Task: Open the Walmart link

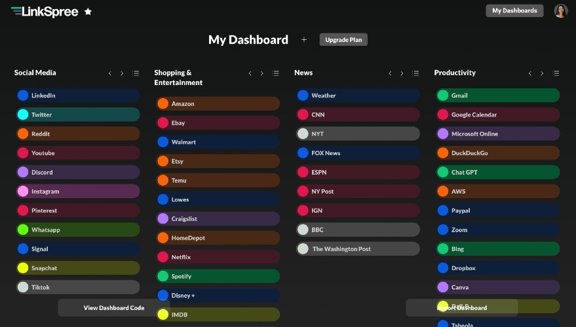Action: click(218, 142)
